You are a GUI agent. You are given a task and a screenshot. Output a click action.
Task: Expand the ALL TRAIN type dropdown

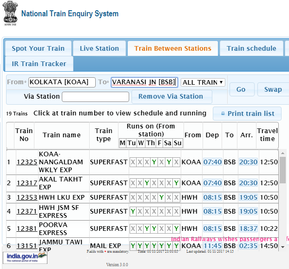(x=203, y=82)
